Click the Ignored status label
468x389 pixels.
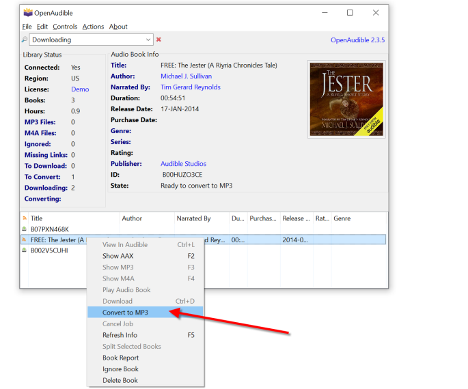click(38, 144)
